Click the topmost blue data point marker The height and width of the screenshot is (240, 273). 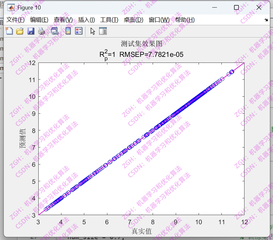point(232,72)
